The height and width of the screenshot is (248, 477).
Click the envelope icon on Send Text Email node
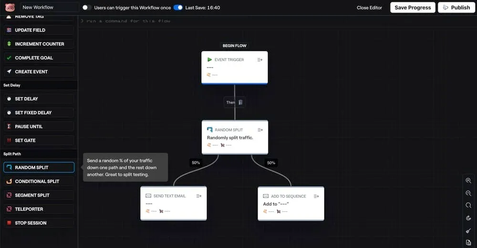[148, 196]
